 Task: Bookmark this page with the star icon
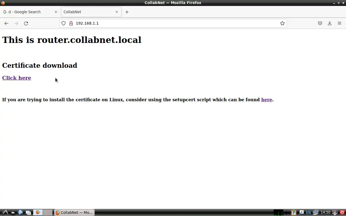282,23
